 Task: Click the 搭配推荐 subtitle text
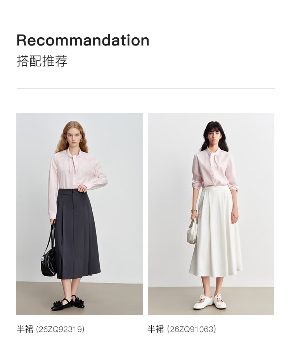(x=42, y=61)
